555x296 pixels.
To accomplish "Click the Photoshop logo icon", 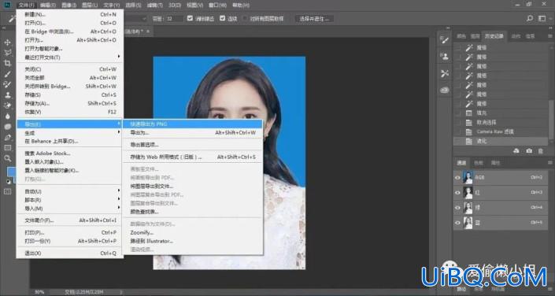I will click(x=7, y=5).
